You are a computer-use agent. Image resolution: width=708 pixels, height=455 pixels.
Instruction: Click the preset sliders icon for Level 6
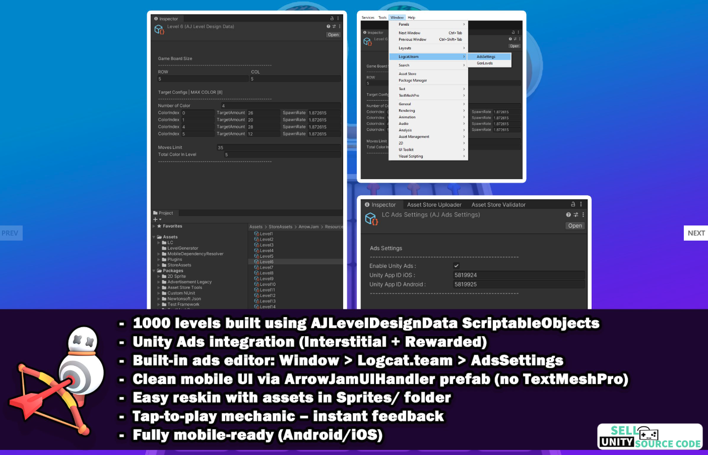pyautogui.click(x=334, y=26)
